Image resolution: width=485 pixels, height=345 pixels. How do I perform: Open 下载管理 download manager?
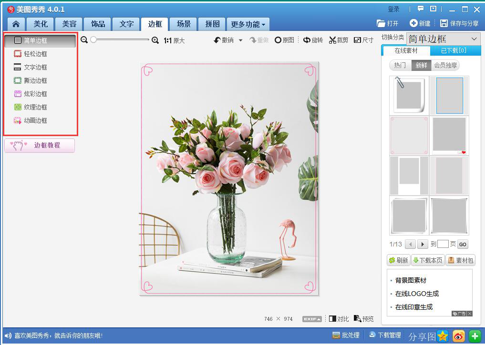(x=385, y=335)
